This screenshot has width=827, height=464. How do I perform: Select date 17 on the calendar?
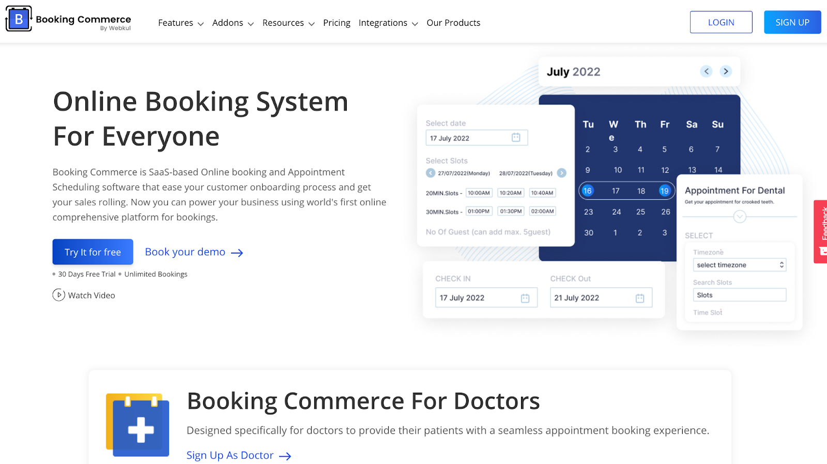[x=616, y=191]
